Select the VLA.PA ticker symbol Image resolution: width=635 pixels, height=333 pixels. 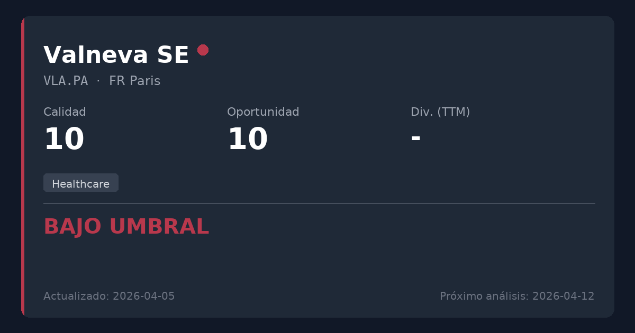click(x=66, y=81)
